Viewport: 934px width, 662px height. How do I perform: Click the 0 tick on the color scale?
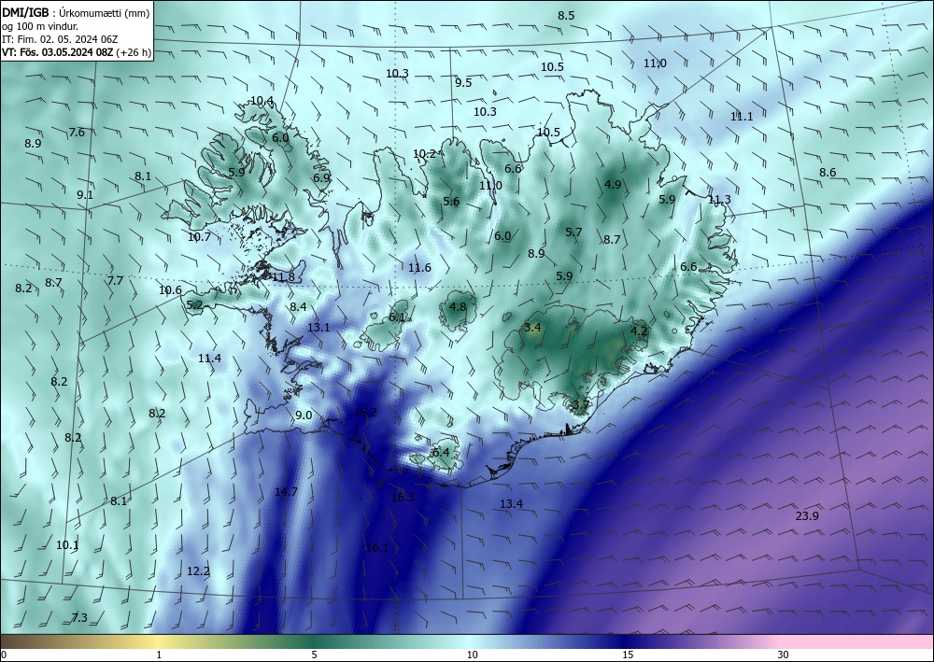(4, 655)
